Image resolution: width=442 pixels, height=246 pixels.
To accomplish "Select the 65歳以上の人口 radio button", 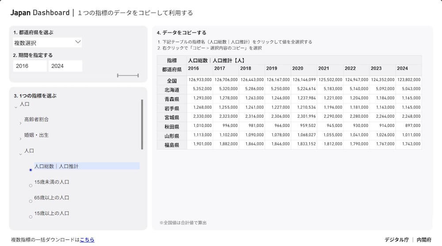I will 30,201.
